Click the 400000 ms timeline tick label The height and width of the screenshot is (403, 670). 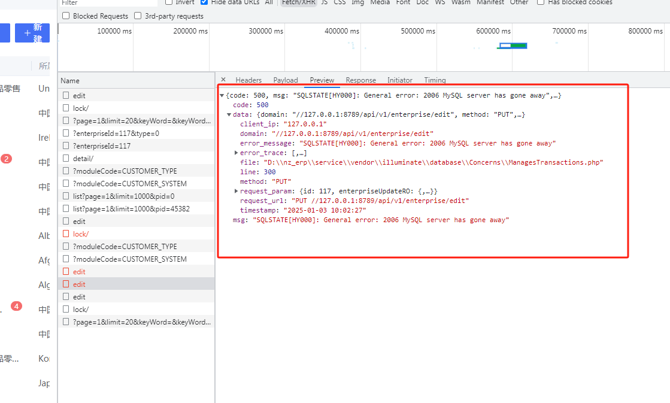pyautogui.click(x=342, y=31)
